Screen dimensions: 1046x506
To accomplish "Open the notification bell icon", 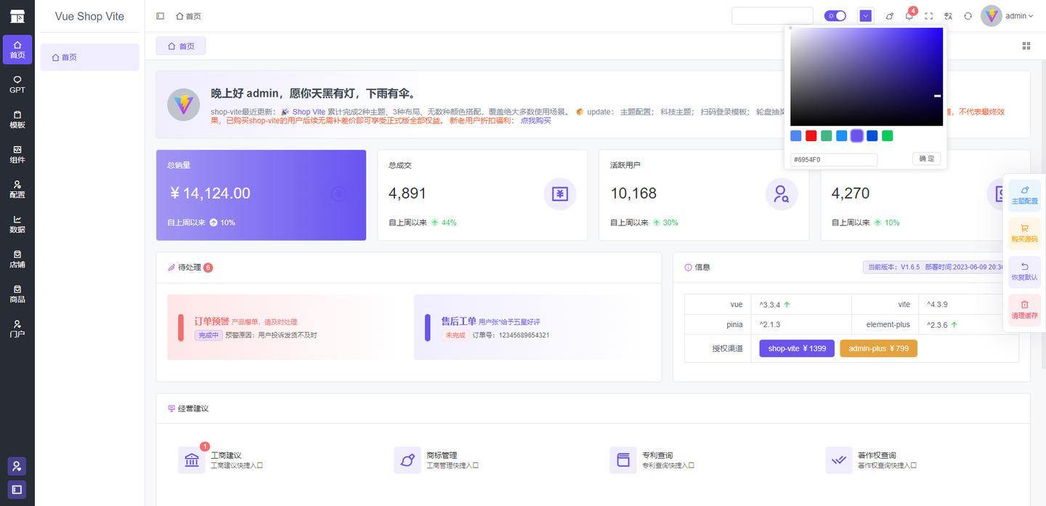I will click(x=909, y=16).
